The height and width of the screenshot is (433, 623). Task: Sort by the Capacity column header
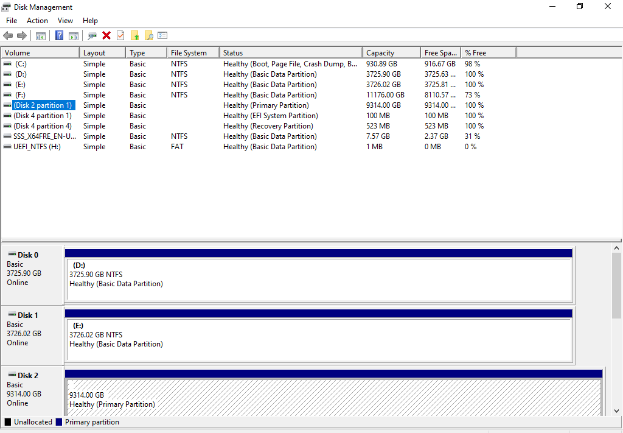(x=391, y=52)
